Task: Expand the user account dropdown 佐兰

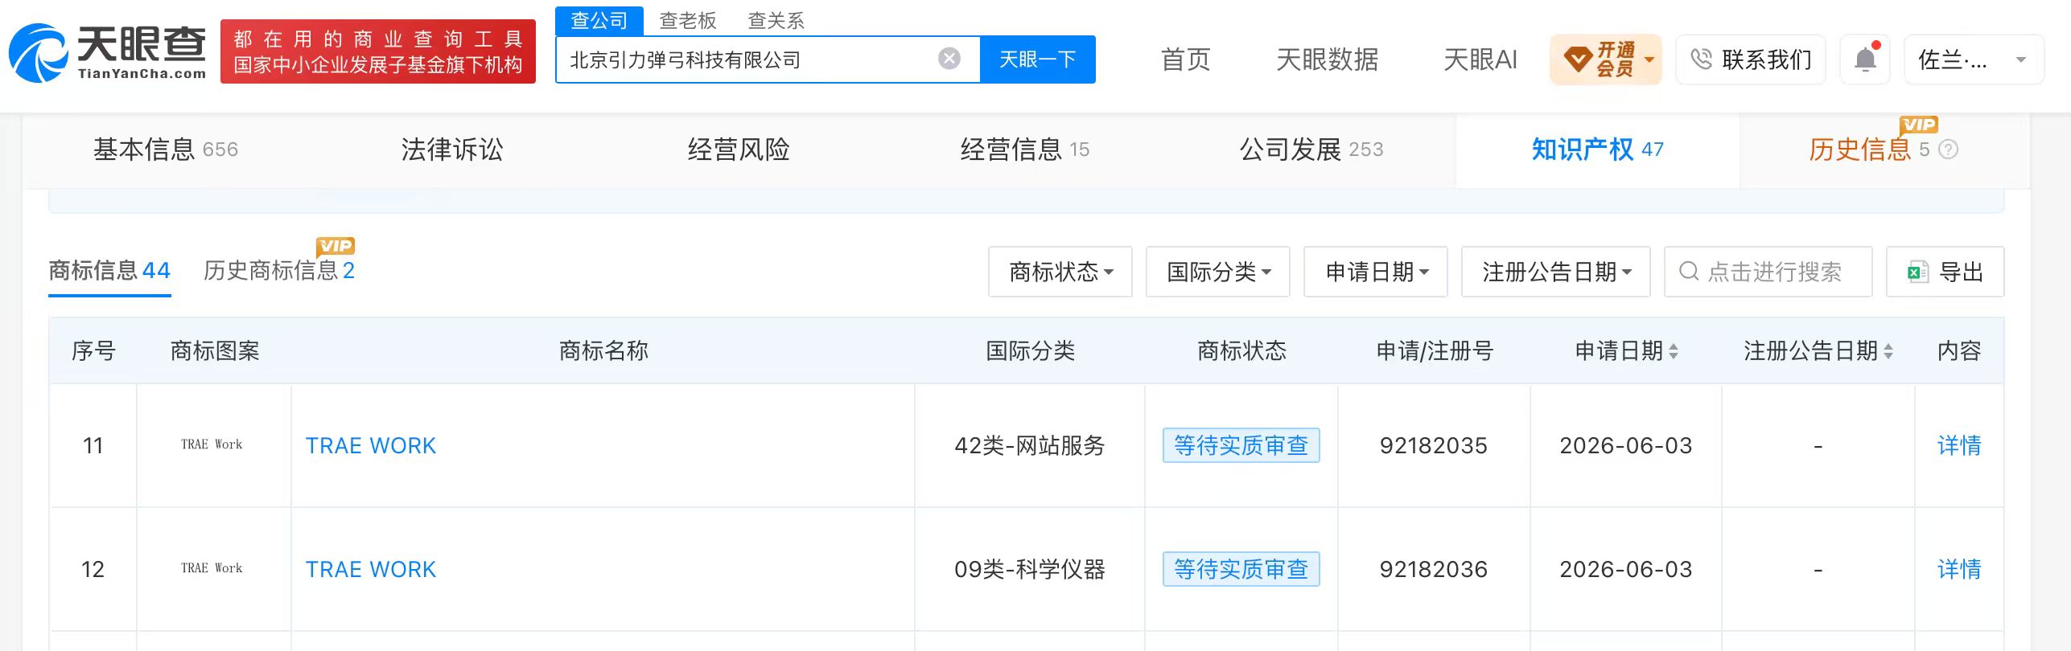Action: point(1974,59)
